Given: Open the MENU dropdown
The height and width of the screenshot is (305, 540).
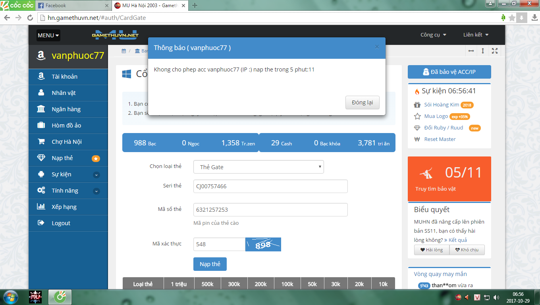Looking at the screenshot, I should (x=48, y=35).
